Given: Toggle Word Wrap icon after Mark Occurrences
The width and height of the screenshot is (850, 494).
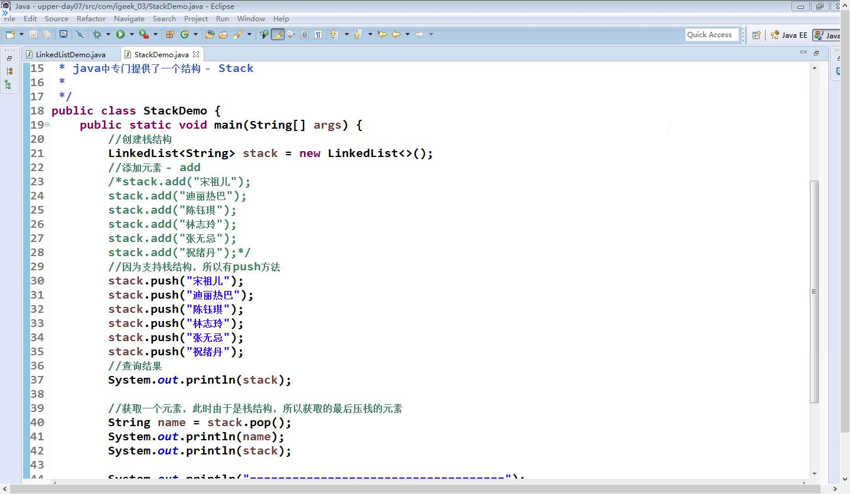Looking at the screenshot, I should pos(290,34).
